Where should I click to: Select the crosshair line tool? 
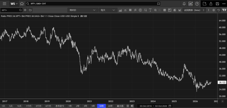coord(145,10)
